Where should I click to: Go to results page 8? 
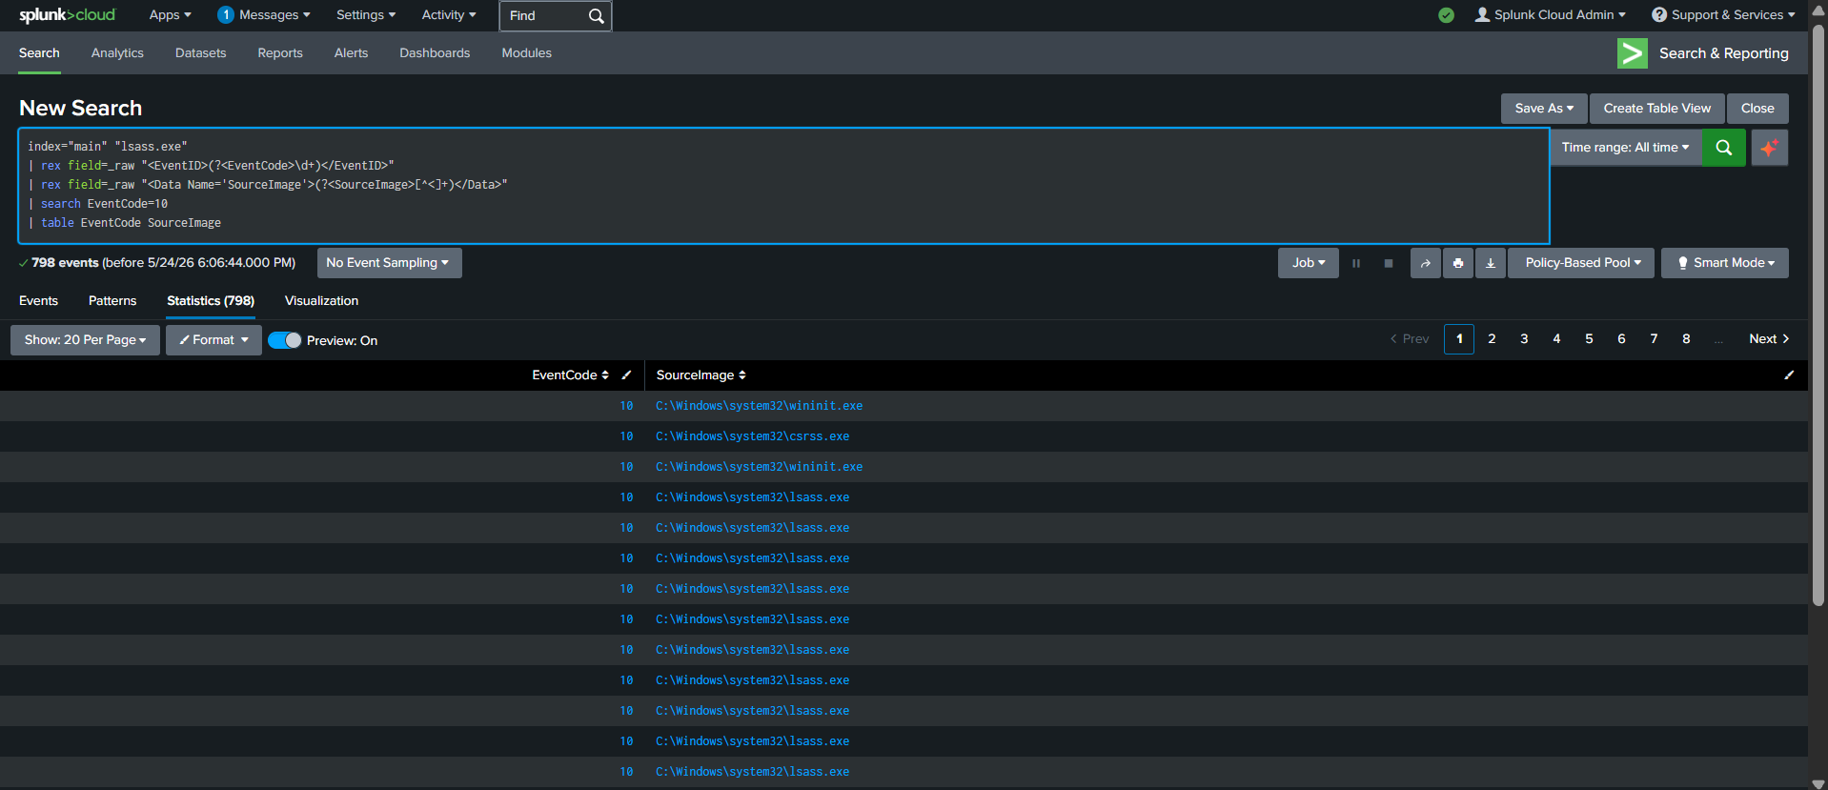pos(1686,339)
